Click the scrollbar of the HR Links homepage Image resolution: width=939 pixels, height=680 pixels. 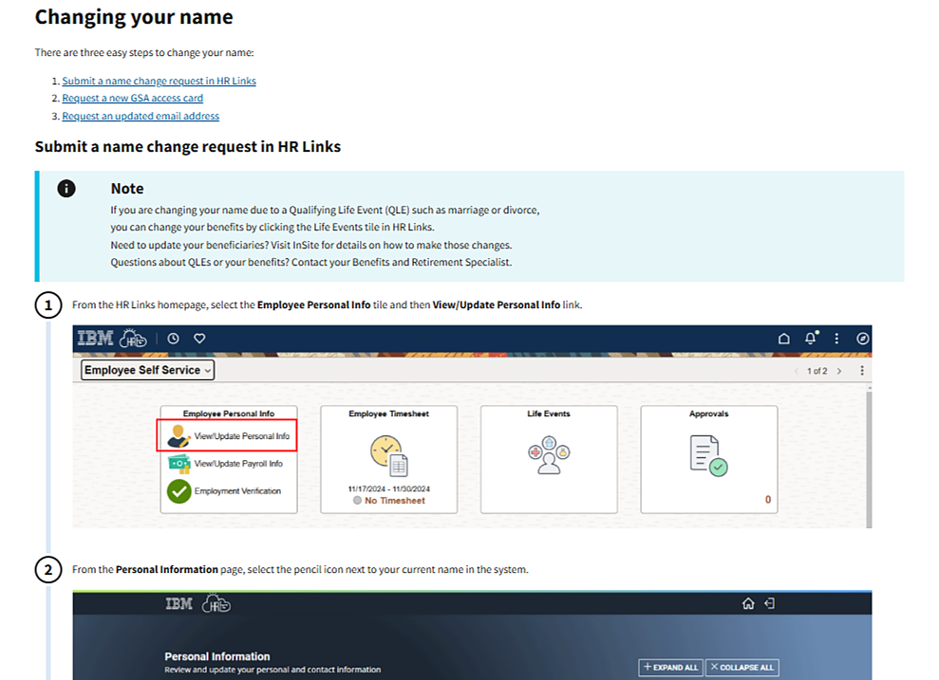869,457
